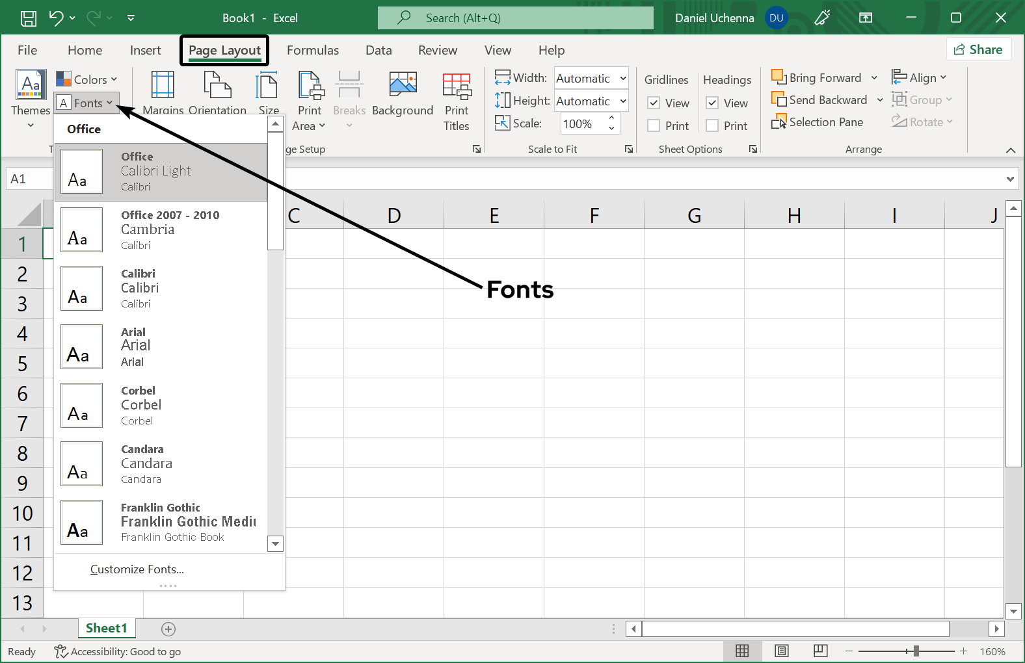
Task: Click the DU account avatar
Action: 777,18
